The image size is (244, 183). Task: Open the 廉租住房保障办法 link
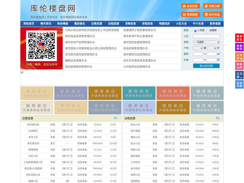[76, 60]
